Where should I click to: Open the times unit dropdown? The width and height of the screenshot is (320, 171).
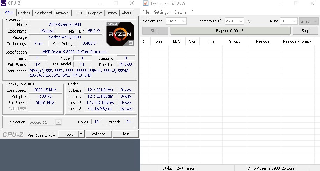pyautogui.click(x=309, y=21)
